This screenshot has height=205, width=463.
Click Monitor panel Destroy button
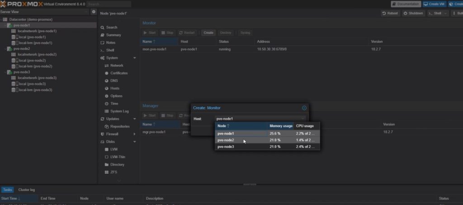(226, 33)
